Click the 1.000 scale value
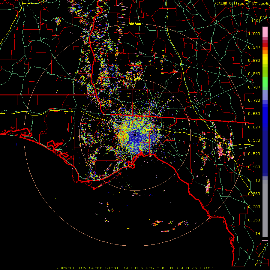This screenshot has width=270, height=270. (254, 34)
